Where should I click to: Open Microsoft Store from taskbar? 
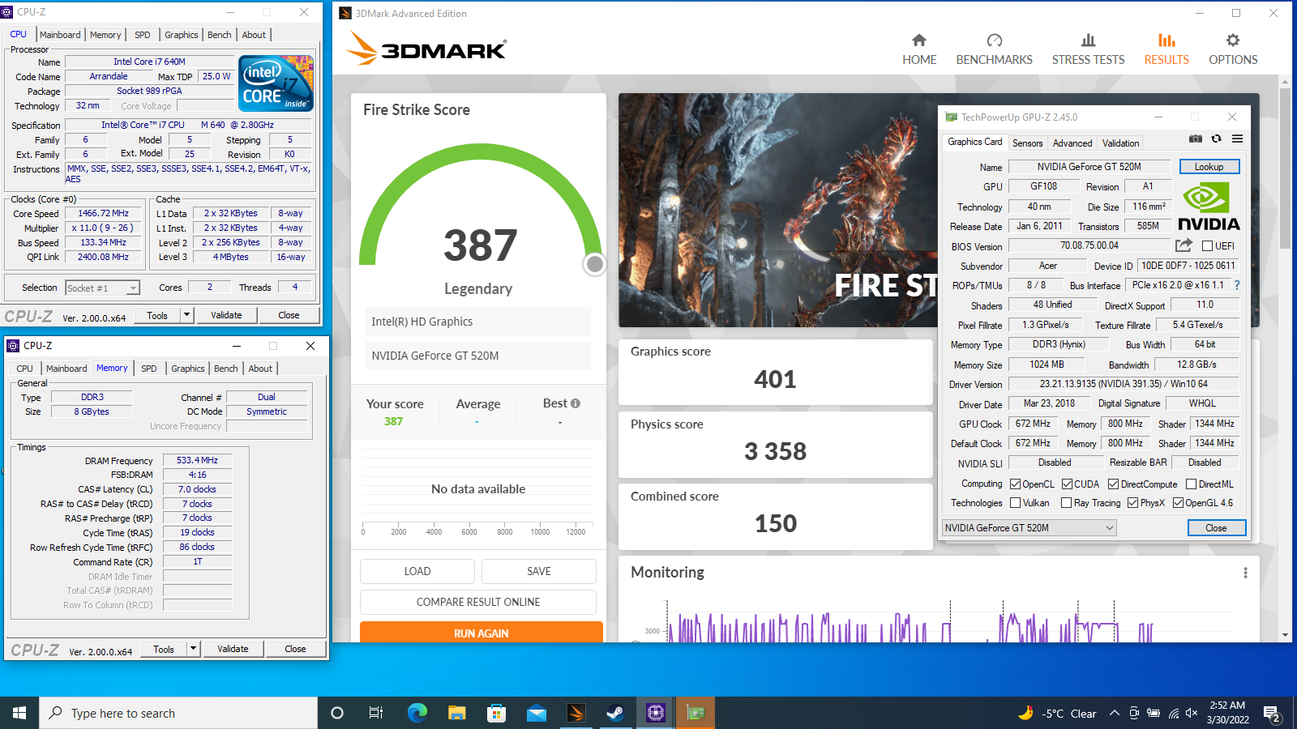496,713
